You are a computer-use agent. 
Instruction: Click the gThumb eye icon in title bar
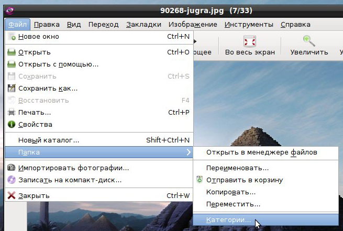(x=9, y=10)
